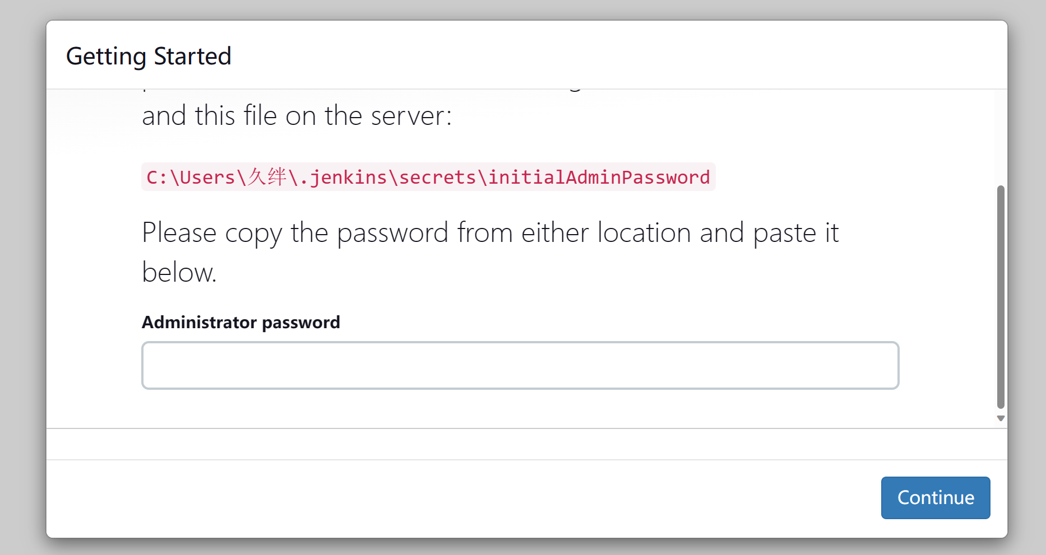Click the ".jenkins" folder segment in the path
The height and width of the screenshot is (555, 1046).
coord(343,178)
